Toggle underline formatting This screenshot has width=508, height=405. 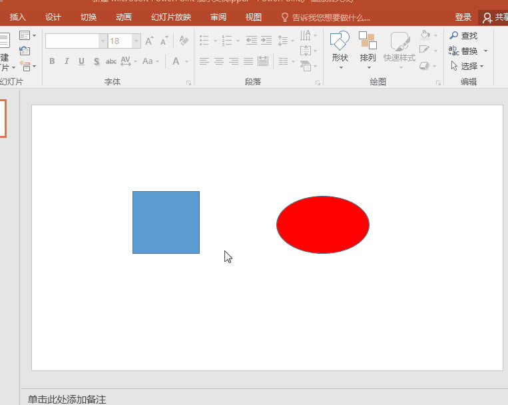[81, 61]
